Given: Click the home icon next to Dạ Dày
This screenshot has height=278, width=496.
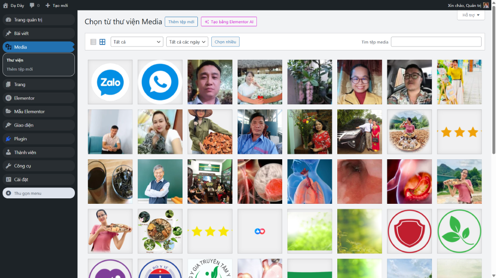Looking at the screenshot, I should [x=5, y=5].
